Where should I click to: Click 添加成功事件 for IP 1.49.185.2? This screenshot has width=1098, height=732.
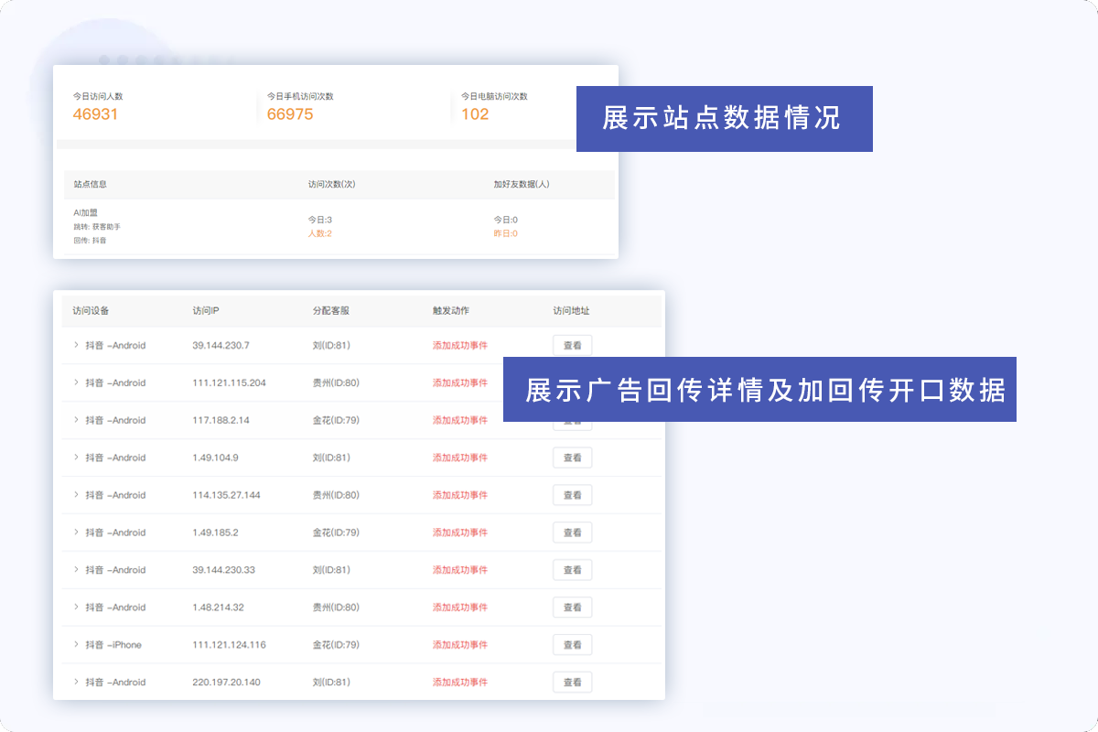pos(459,533)
